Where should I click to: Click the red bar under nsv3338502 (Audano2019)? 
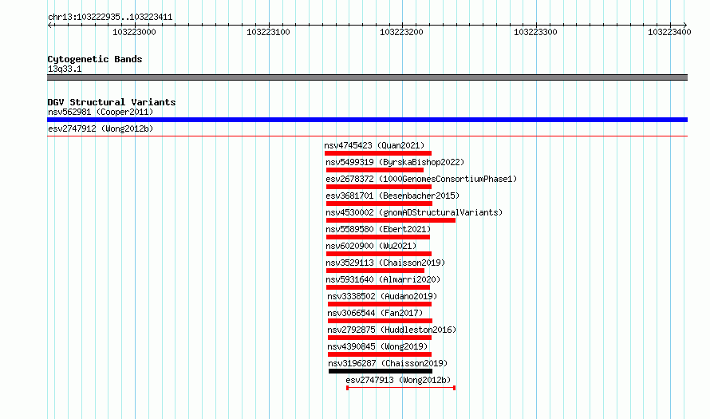point(380,304)
